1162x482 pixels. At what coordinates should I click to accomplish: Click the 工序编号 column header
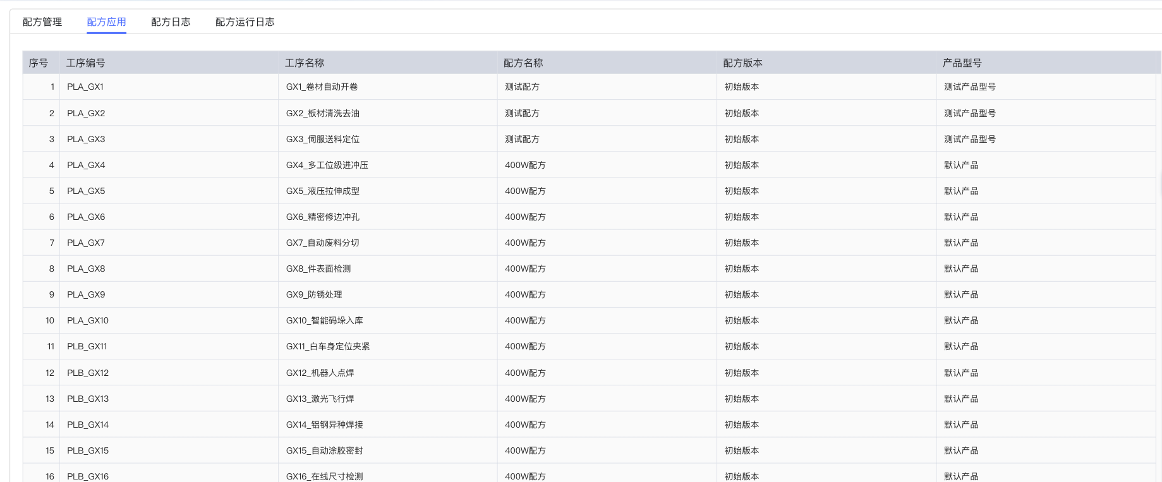(86, 63)
